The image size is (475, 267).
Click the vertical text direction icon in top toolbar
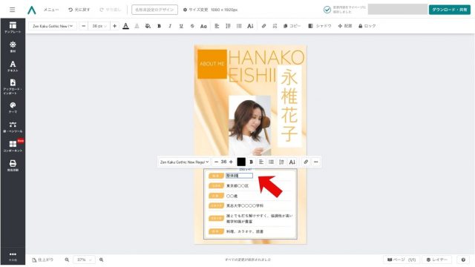click(250, 26)
